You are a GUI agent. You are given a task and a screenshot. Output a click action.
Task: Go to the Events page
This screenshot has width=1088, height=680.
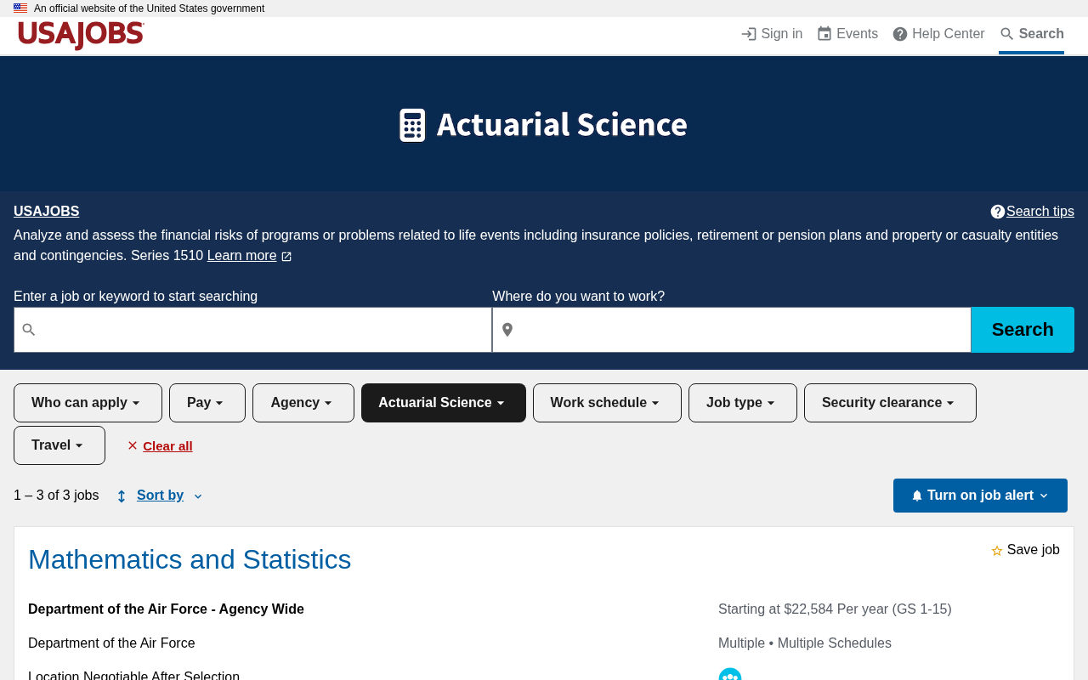(x=847, y=34)
